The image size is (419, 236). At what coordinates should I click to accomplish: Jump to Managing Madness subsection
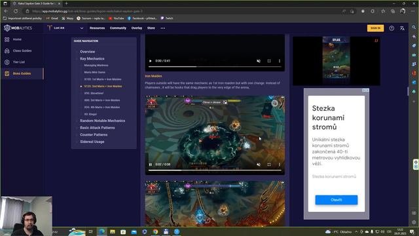point(96,66)
